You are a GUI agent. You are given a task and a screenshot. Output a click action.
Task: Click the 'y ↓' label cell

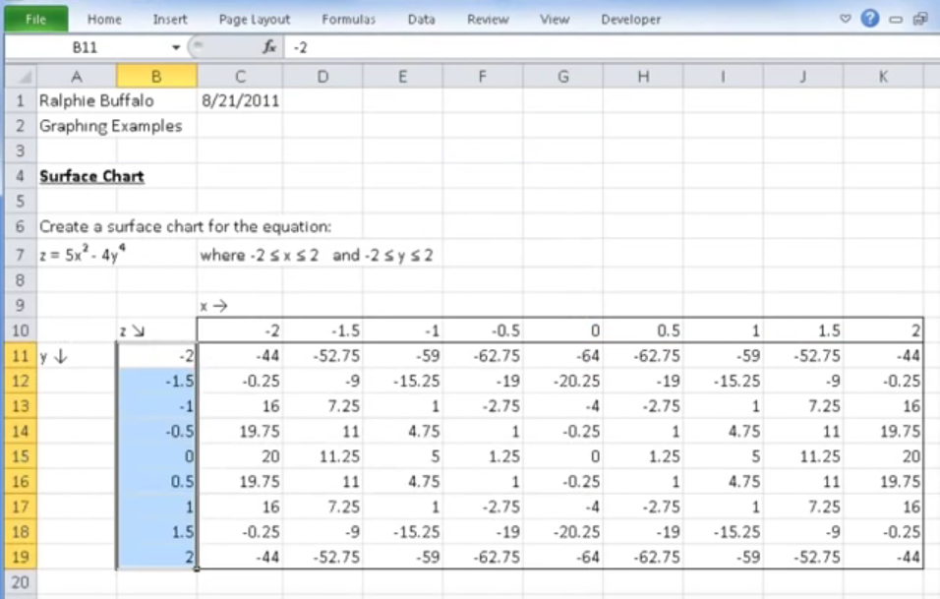point(77,356)
